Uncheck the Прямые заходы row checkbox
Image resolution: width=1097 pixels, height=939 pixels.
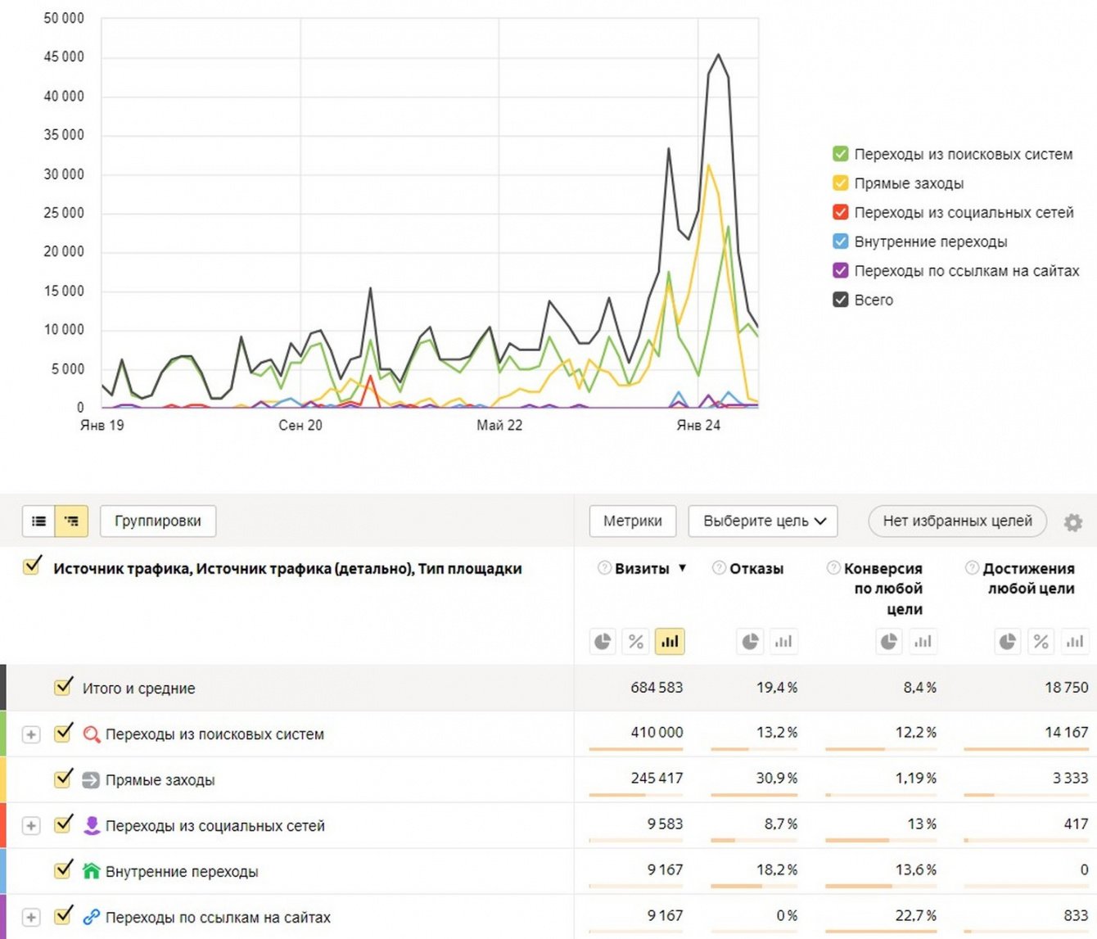(x=63, y=779)
